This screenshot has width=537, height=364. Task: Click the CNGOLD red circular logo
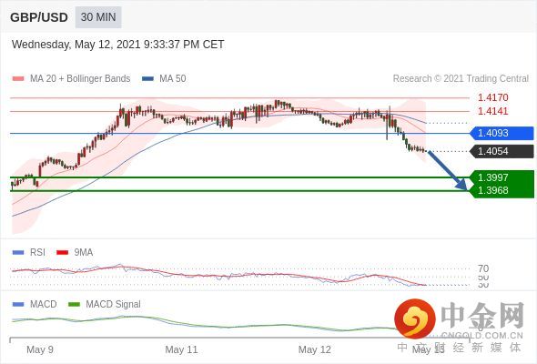(415, 318)
